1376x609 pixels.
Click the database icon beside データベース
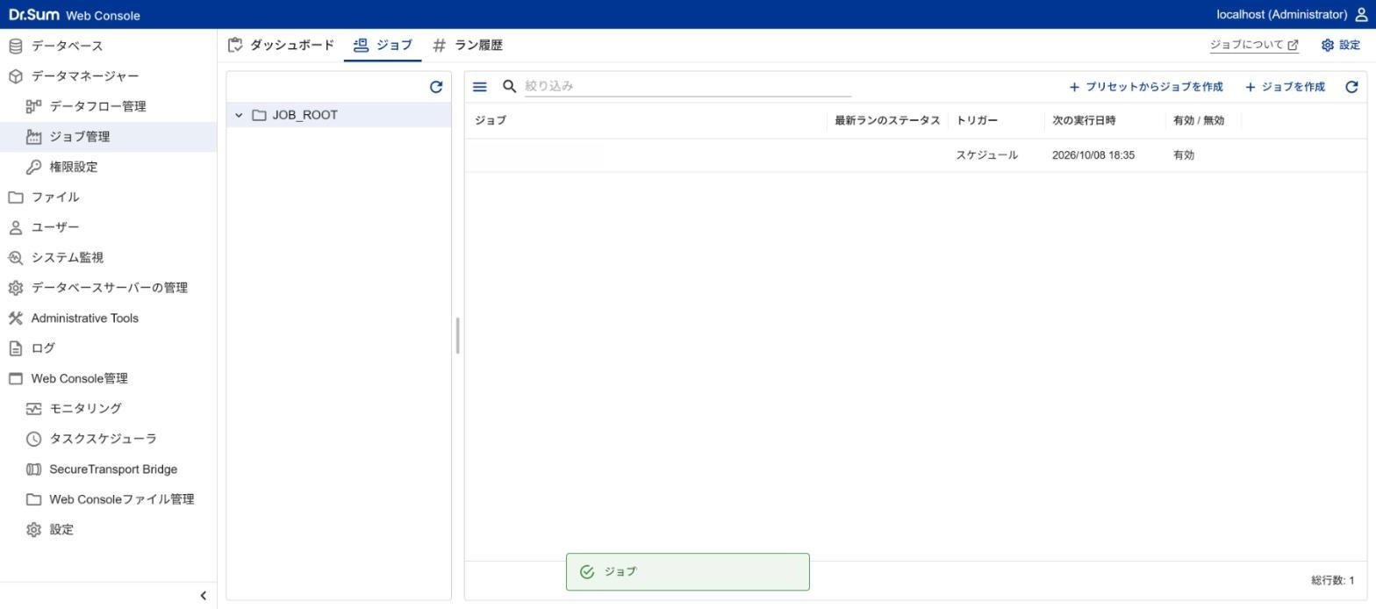click(x=15, y=46)
